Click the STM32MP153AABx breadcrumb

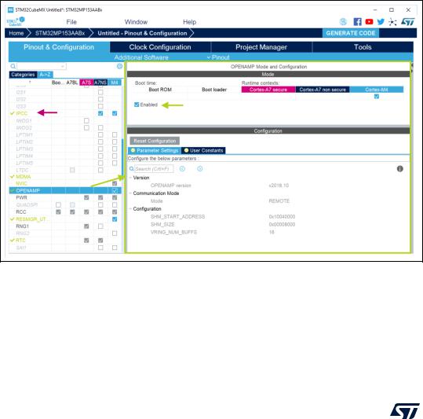[60, 33]
